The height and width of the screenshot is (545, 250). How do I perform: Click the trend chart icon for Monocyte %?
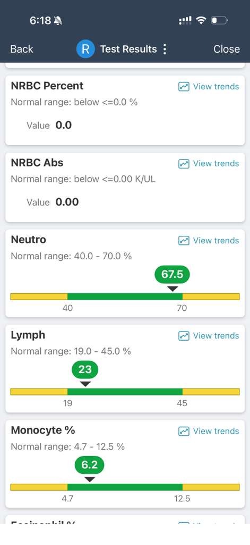pos(184,431)
